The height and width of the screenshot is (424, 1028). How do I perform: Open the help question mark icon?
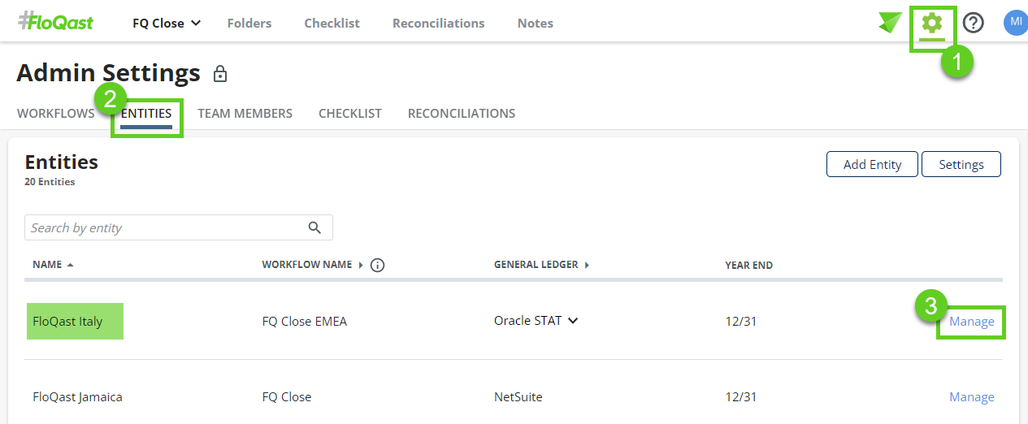tap(973, 23)
